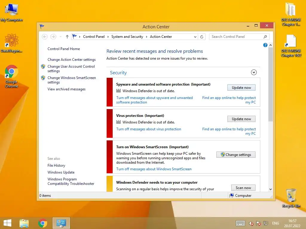This screenshot has height=229, width=306.
Task: Open the Recycle Bin
Action: coord(291,198)
